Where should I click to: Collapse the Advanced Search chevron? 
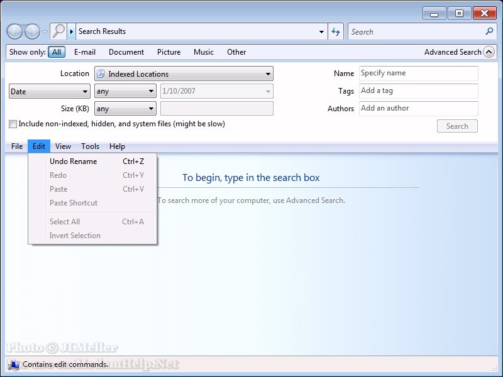tap(489, 52)
